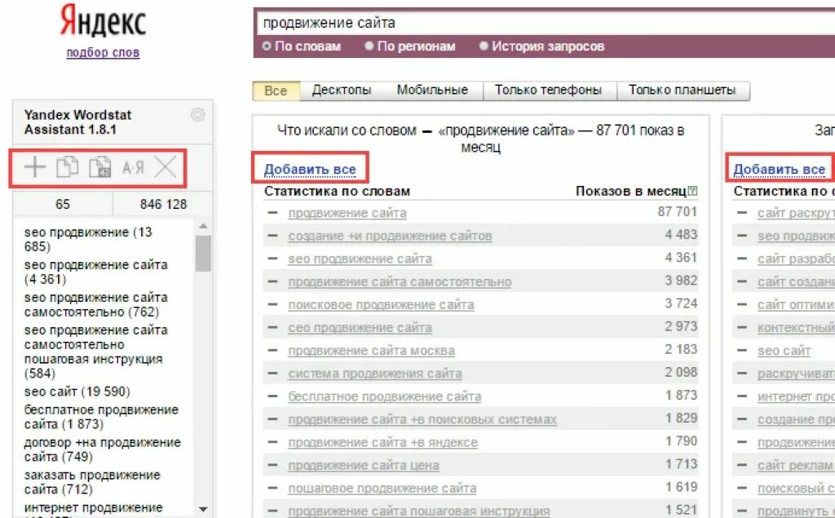Click 'Добавить все' link in left results column
The width and height of the screenshot is (835, 518).
310,170
